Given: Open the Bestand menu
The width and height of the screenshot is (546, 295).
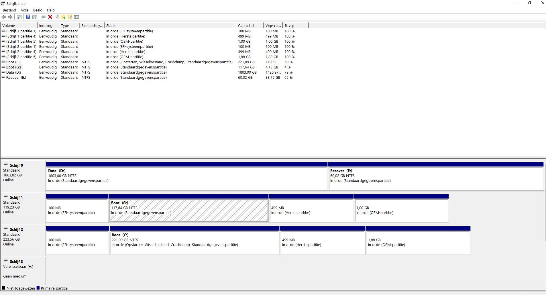Looking at the screenshot, I should [9, 10].
